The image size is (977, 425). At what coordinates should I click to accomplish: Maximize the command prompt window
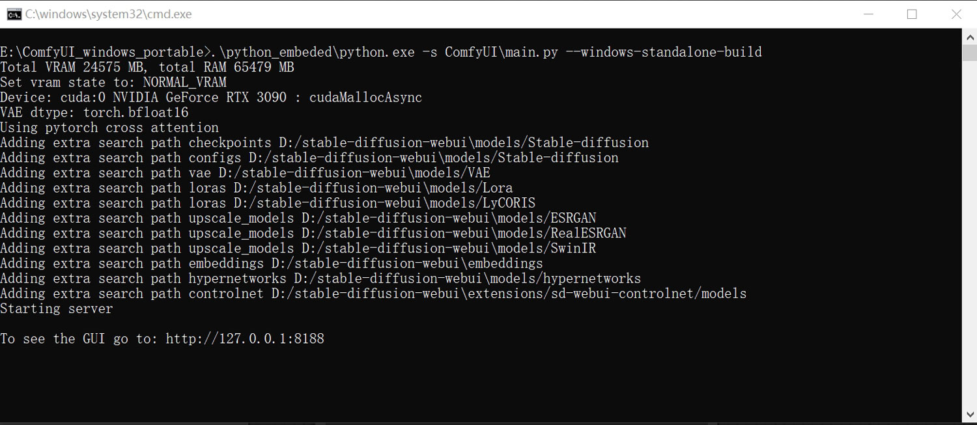pos(912,14)
